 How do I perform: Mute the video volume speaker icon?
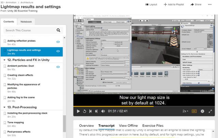pos(103,111)
